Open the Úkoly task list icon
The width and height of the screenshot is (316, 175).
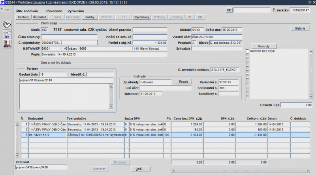[x=7, y=43]
